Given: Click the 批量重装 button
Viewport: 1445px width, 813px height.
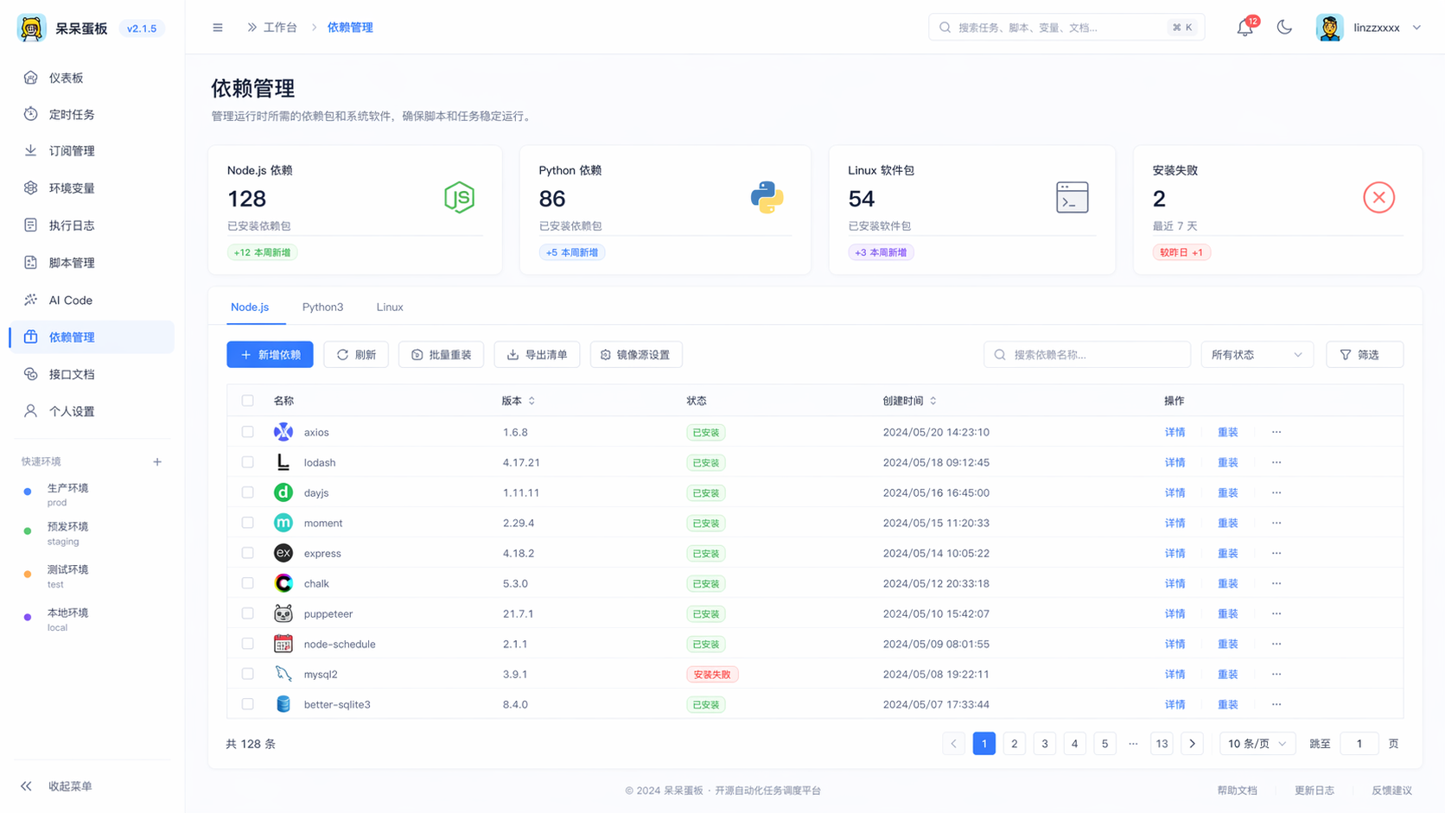Looking at the screenshot, I should point(441,355).
